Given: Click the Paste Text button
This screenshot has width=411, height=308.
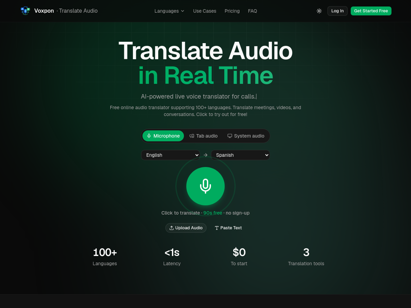Looking at the screenshot, I should point(228,228).
